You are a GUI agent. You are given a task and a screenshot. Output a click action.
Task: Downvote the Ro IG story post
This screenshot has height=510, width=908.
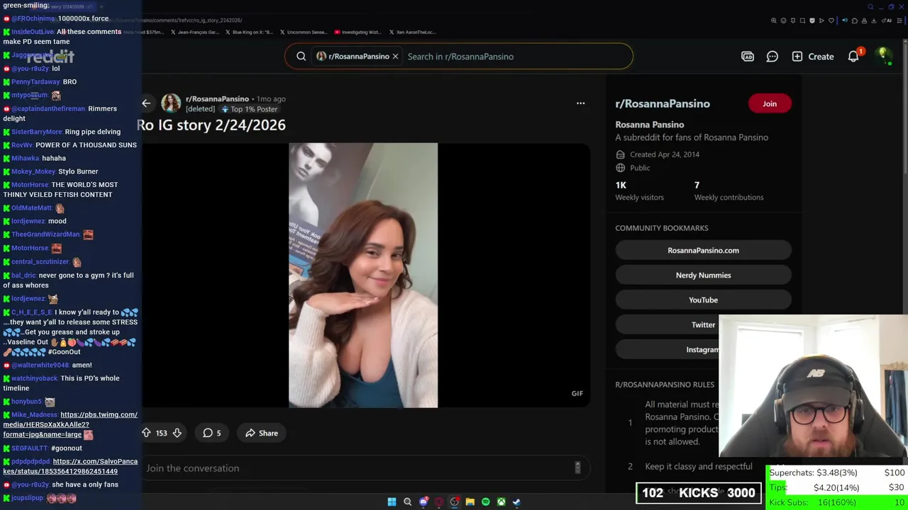tap(177, 433)
